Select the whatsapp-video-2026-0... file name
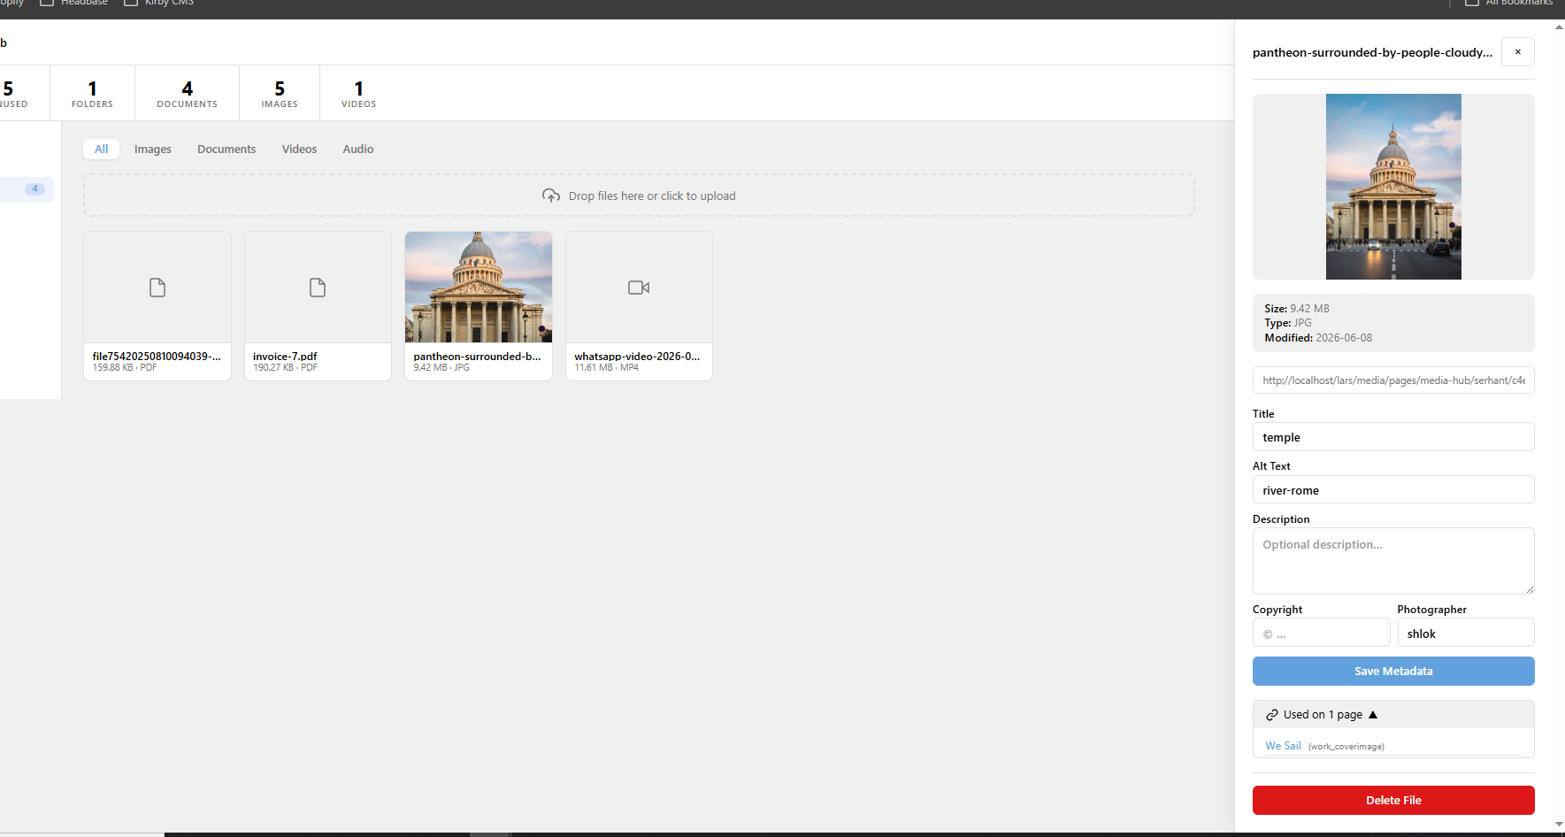 pos(637,357)
